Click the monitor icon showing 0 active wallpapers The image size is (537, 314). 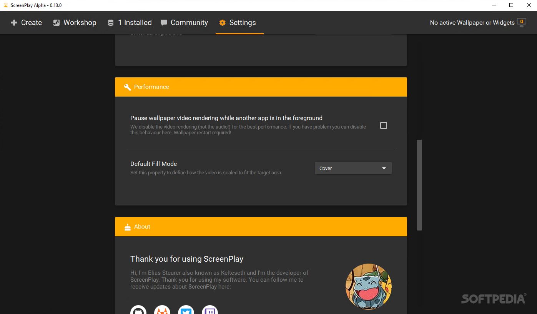click(x=522, y=22)
